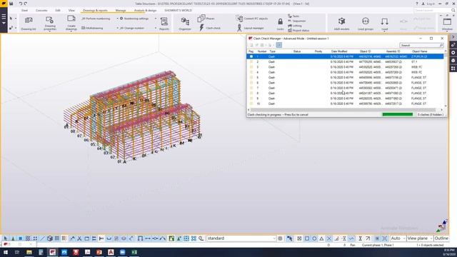Click the Windows Start button
This screenshot has height=257, width=457.
coord(6,252)
